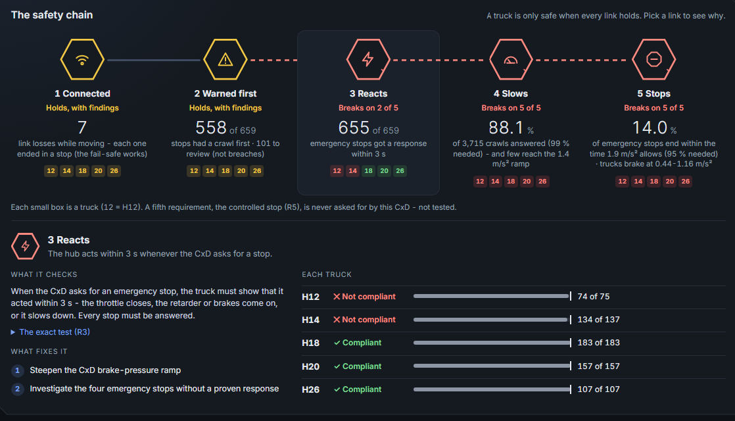
Task: Expand The exact test (R3) disclosure
Action: pyautogui.click(x=51, y=332)
